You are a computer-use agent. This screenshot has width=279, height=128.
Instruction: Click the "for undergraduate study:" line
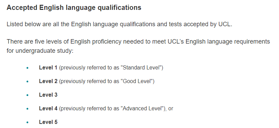point(40,51)
